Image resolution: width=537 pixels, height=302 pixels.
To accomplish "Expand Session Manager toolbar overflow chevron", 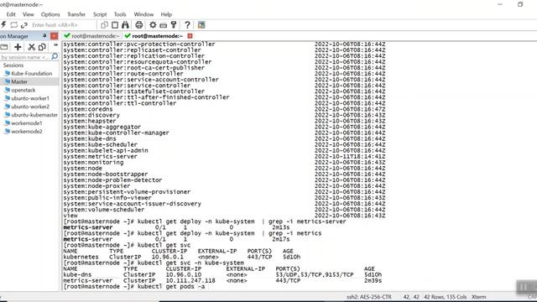I will tap(55, 44).
